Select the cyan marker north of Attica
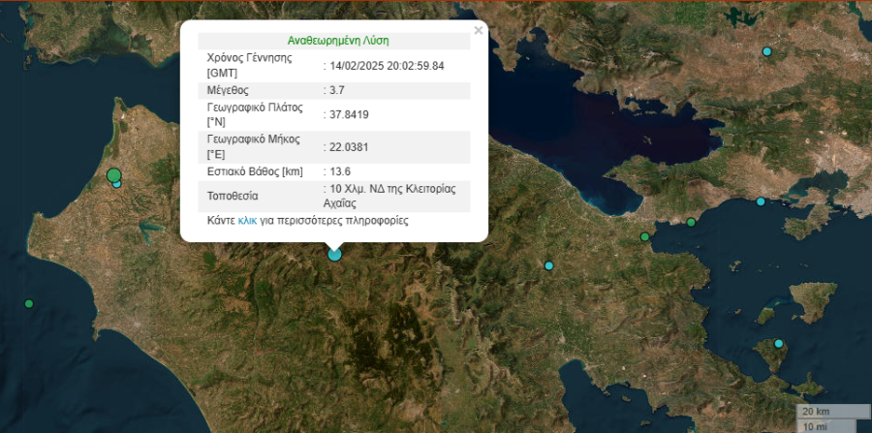Screen dimensions: 872x433 coord(767,51)
